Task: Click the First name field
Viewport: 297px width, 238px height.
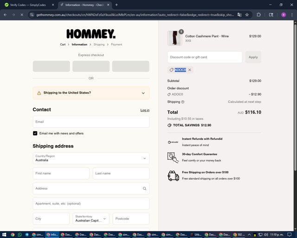Action: tap(61, 173)
